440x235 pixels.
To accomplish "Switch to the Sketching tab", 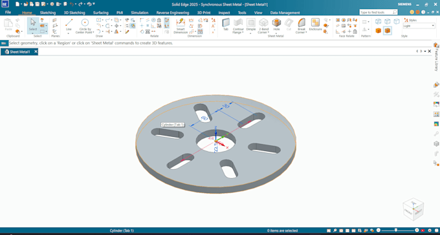I will (48, 13).
